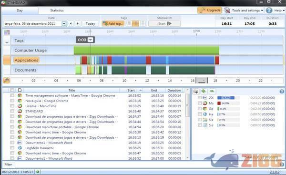Click the blue help icon in the summary panel
Viewport: 286px width, 175px height.
[x=282, y=92]
